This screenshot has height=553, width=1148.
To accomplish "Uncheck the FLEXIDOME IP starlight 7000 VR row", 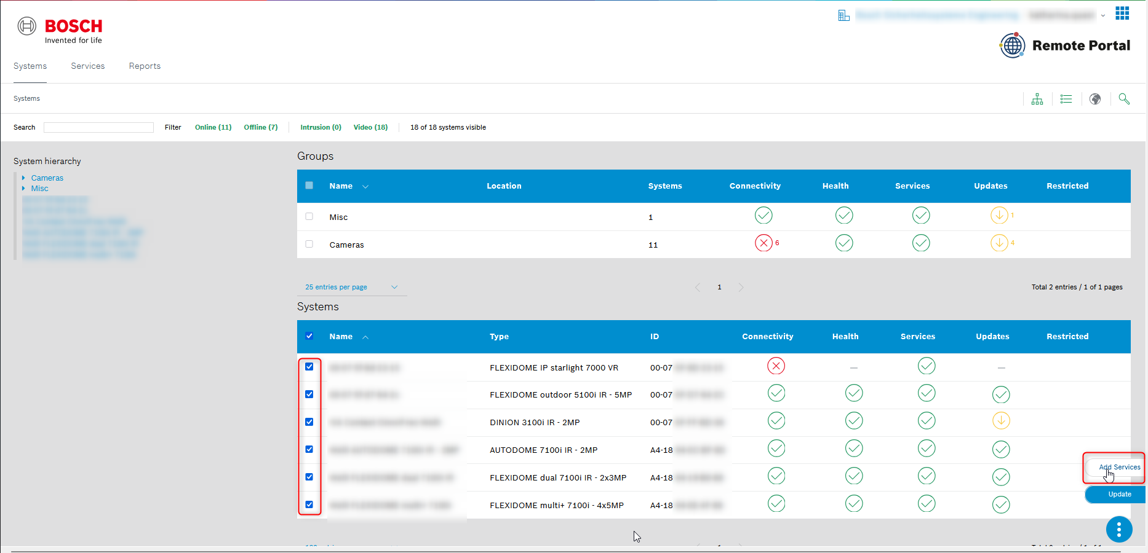I will (309, 367).
